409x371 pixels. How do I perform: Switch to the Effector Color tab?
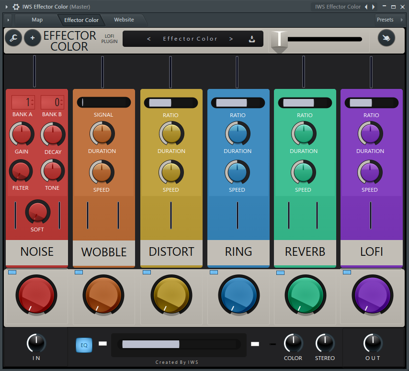pos(81,20)
